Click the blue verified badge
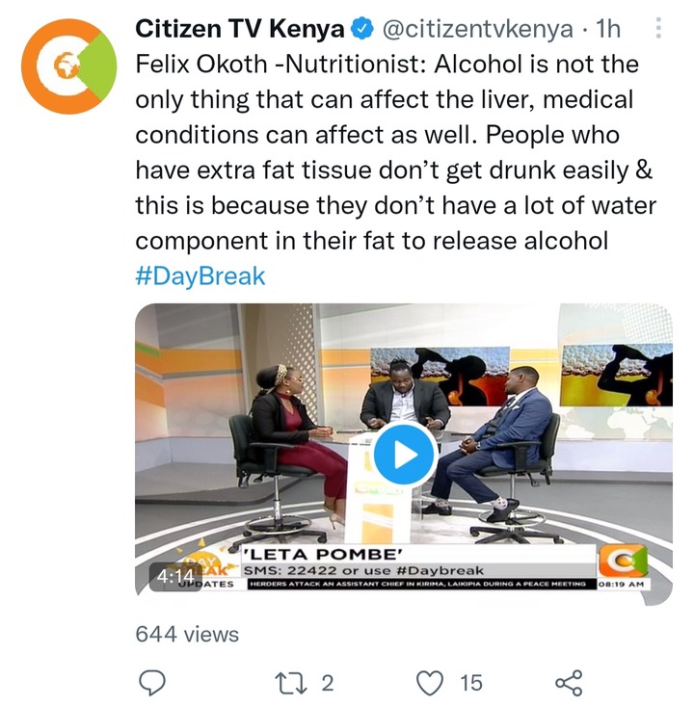This screenshot has height=706, width=694. (x=361, y=29)
